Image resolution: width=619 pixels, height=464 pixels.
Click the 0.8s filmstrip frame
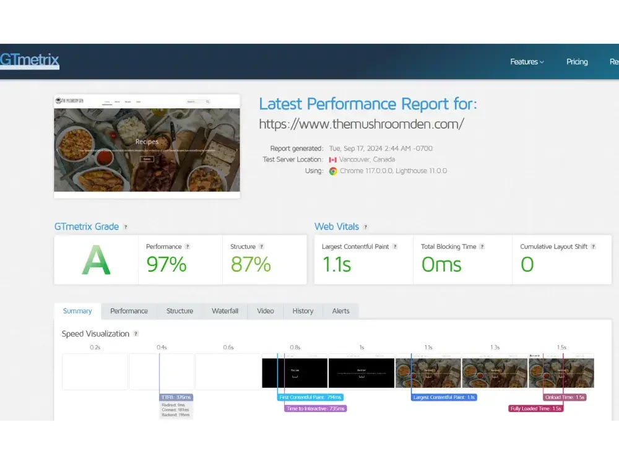[x=295, y=371]
